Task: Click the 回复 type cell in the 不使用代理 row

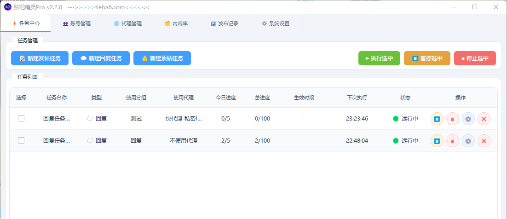Action: [x=97, y=141]
